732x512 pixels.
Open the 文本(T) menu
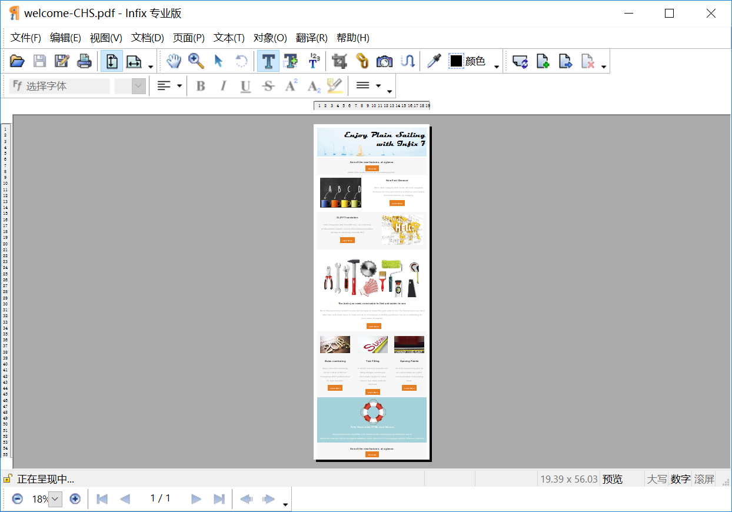click(x=229, y=38)
